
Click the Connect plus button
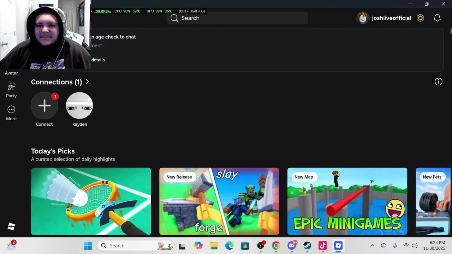[44, 105]
